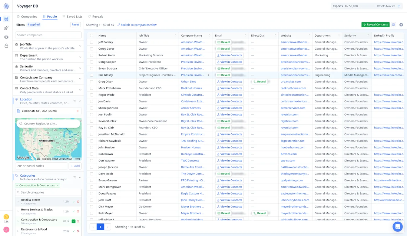Click the Reveal Contacts button
This screenshot has height=236, width=407.
click(x=376, y=25)
